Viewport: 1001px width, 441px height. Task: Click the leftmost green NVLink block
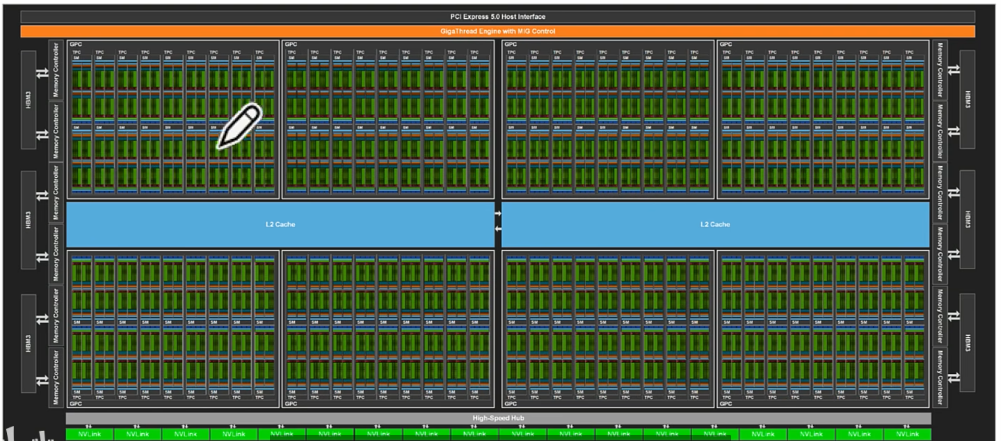[90, 434]
